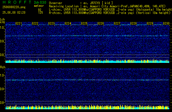Click the 0.9 frequency label on Rch axis

point(2,89)
